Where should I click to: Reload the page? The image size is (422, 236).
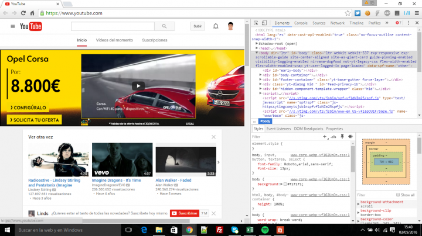(23, 13)
